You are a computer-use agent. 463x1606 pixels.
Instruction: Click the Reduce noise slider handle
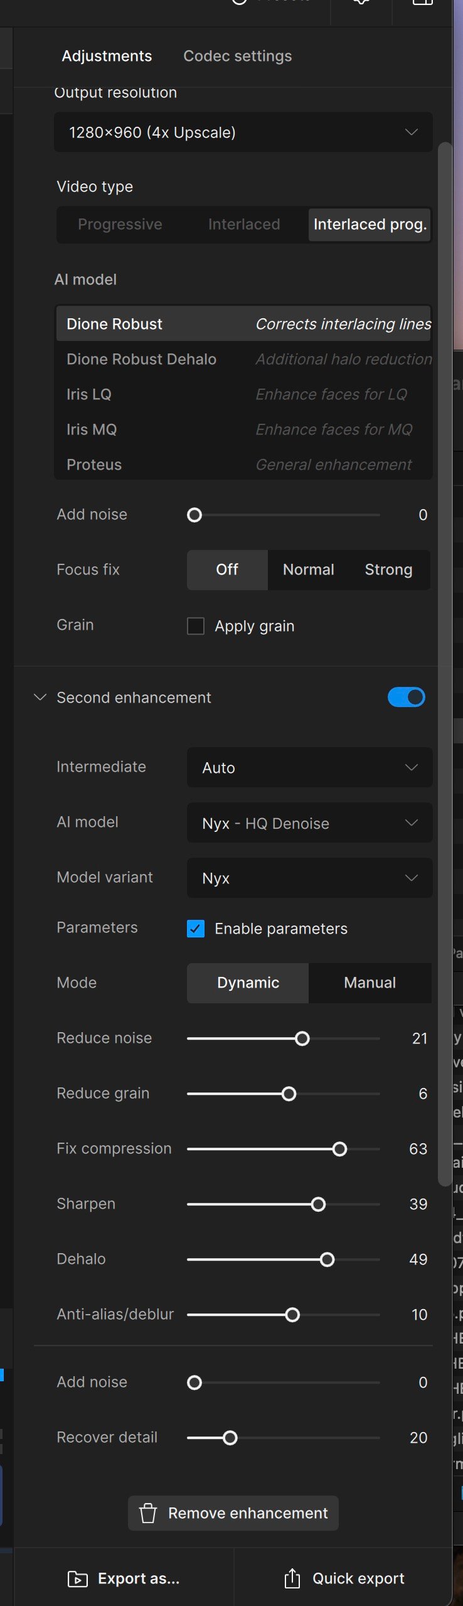tap(302, 1039)
